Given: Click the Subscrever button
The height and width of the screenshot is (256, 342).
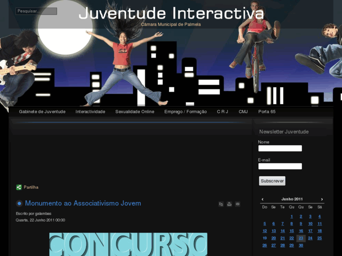Looking at the screenshot, I should pyautogui.click(x=272, y=181).
